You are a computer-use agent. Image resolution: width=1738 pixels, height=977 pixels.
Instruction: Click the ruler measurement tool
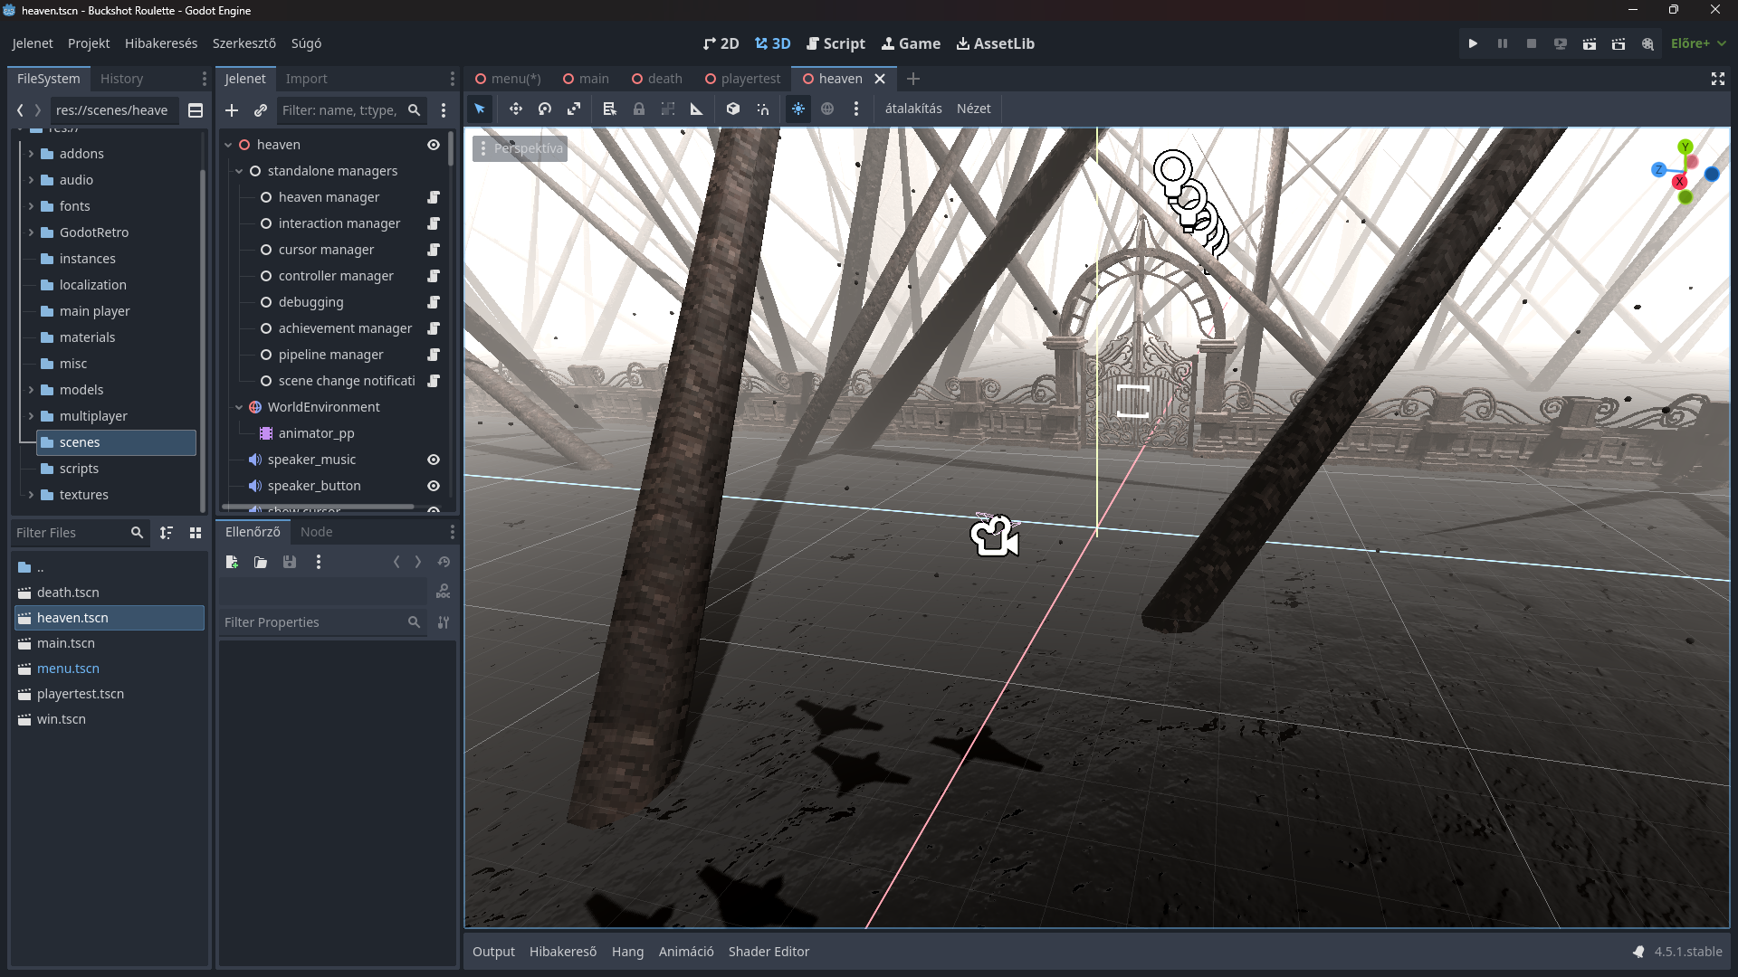click(697, 109)
